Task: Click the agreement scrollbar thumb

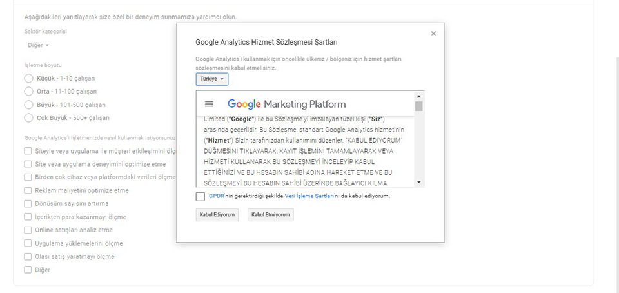Action: pos(419,106)
